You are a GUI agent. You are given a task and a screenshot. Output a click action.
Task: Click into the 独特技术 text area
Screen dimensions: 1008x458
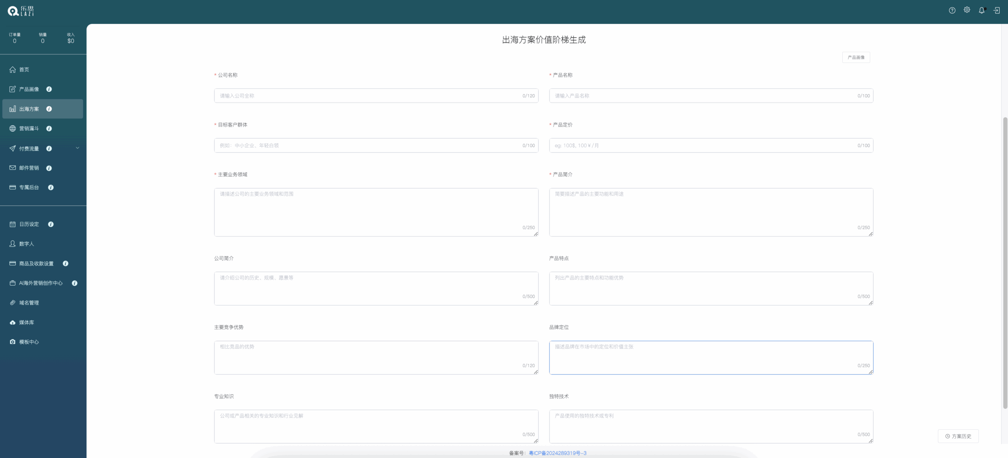pyautogui.click(x=711, y=427)
